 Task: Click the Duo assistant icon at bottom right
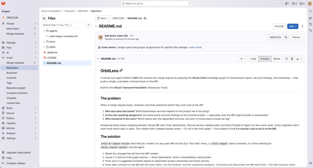310,163
